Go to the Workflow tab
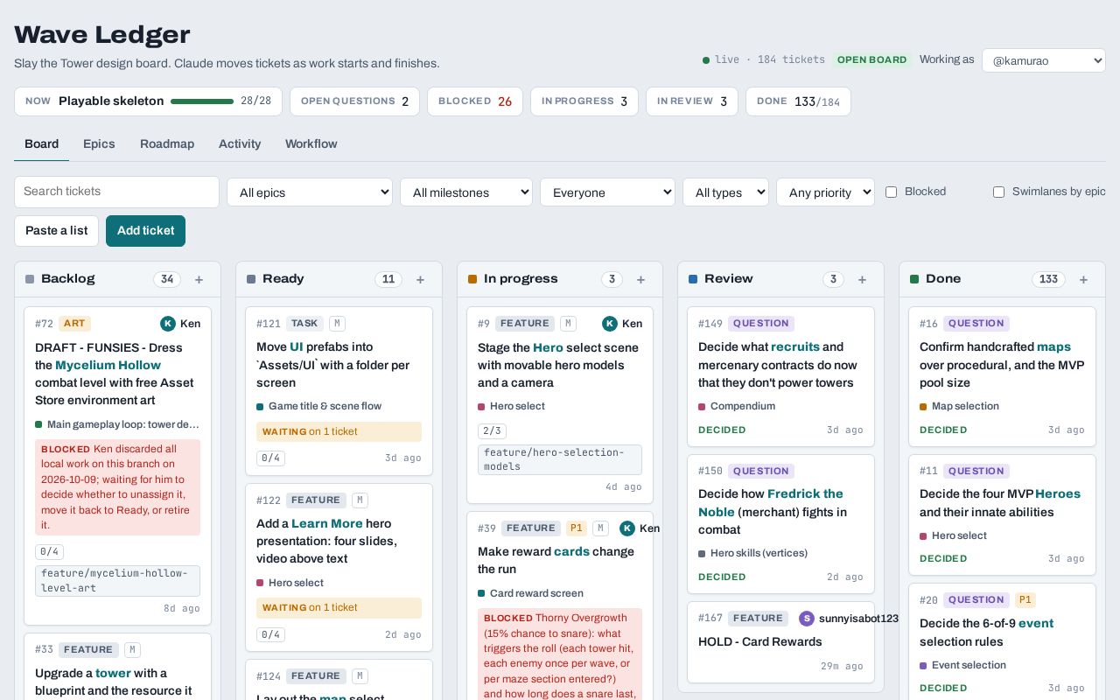Image resolution: width=1120 pixels, height=700 pixels. 311,144
